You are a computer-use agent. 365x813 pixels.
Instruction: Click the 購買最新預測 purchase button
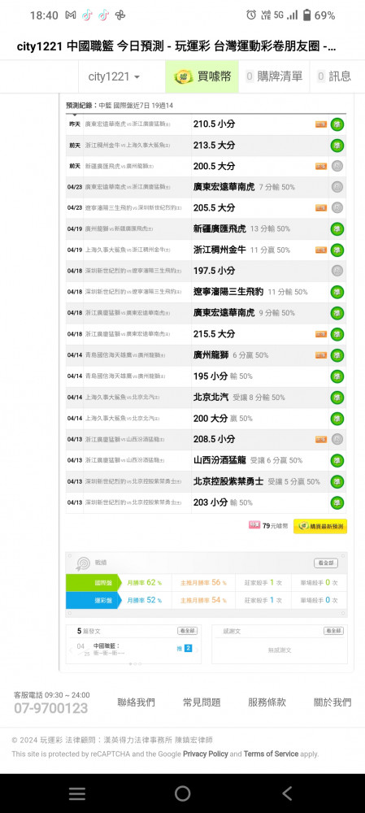pyautogui.click(x=320, y=526)
